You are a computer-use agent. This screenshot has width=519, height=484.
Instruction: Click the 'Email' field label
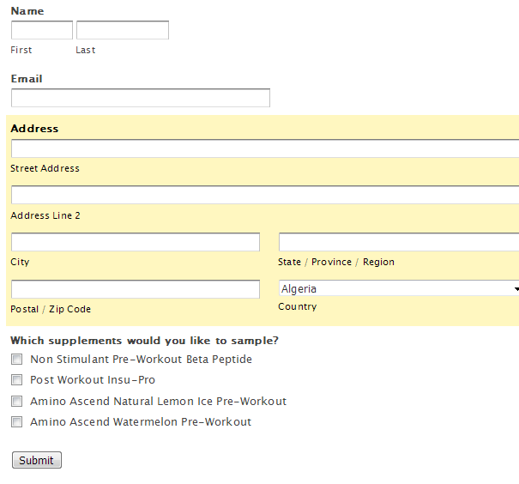27,79
